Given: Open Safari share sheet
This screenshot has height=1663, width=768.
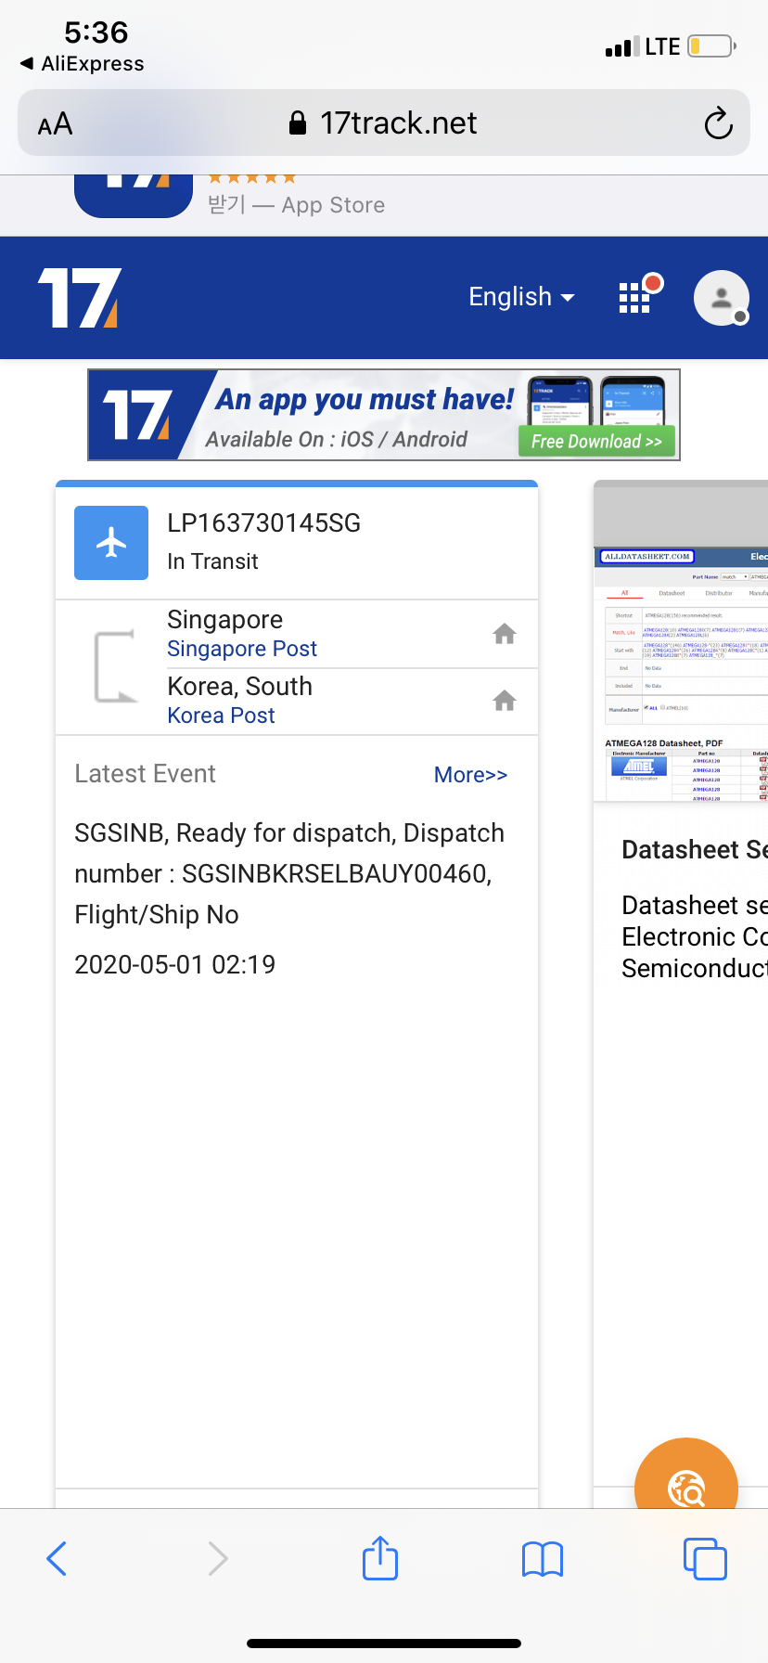Looking at the screenshot, I should point(380,1558).
